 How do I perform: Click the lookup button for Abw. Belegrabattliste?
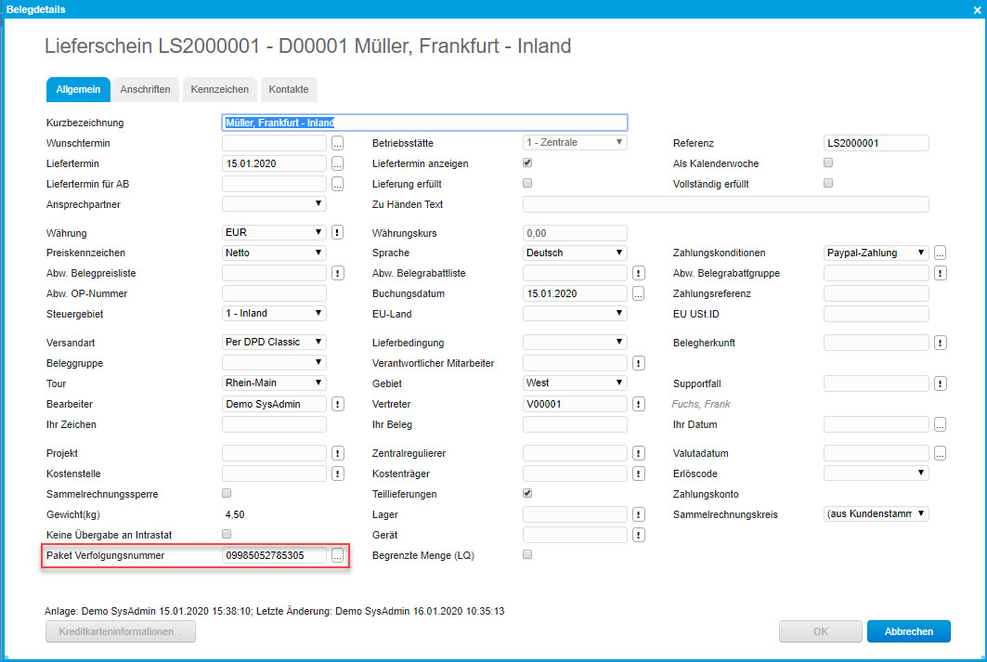point(638,273)
